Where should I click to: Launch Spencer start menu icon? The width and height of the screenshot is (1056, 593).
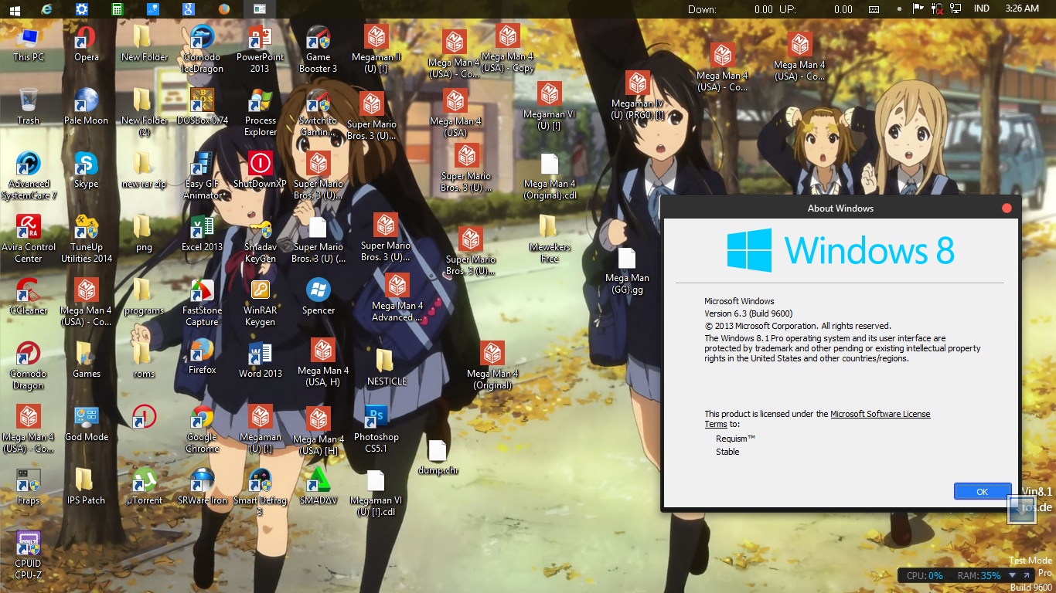pos(319,296)
